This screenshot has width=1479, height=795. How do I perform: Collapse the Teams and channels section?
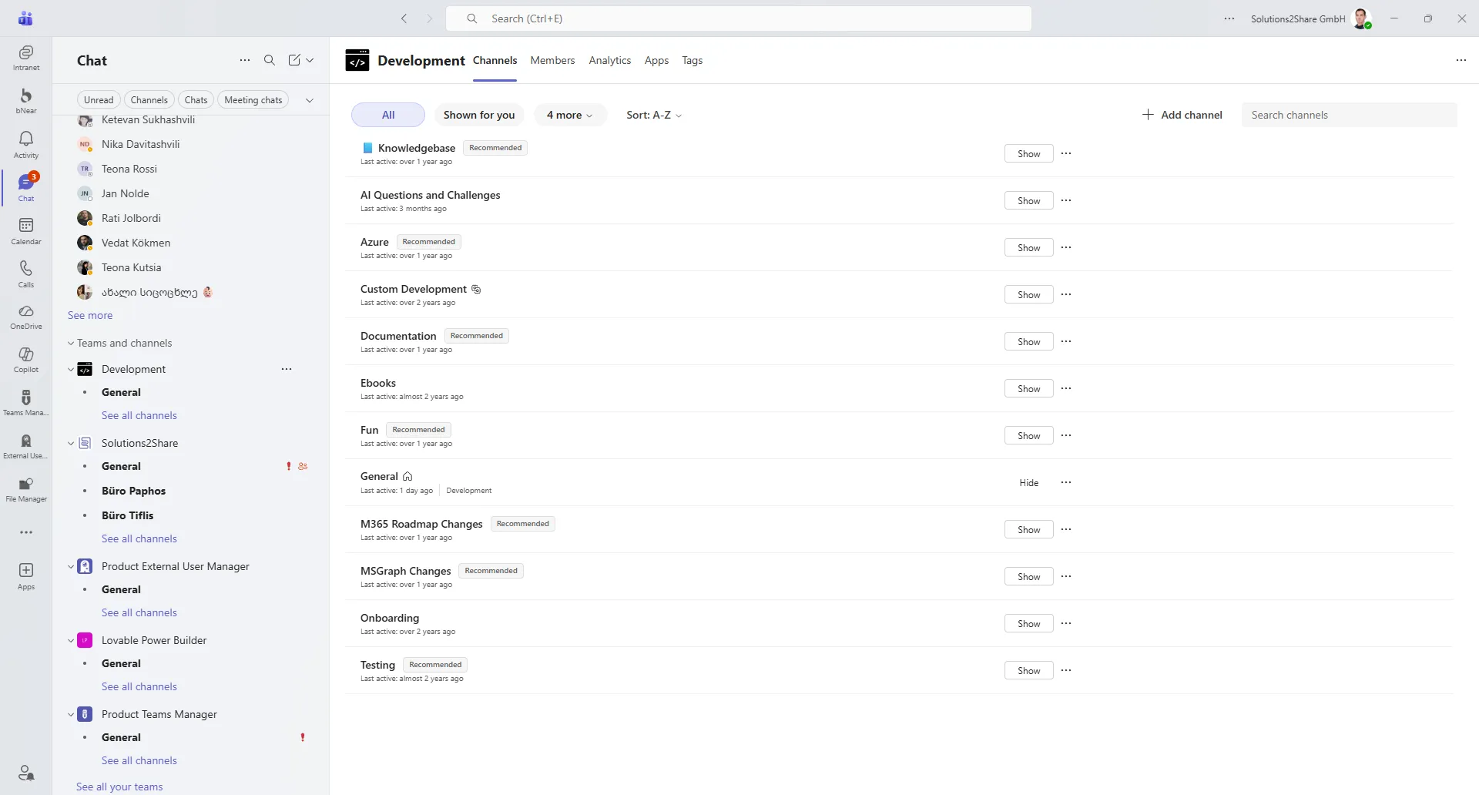click(71, 344)
